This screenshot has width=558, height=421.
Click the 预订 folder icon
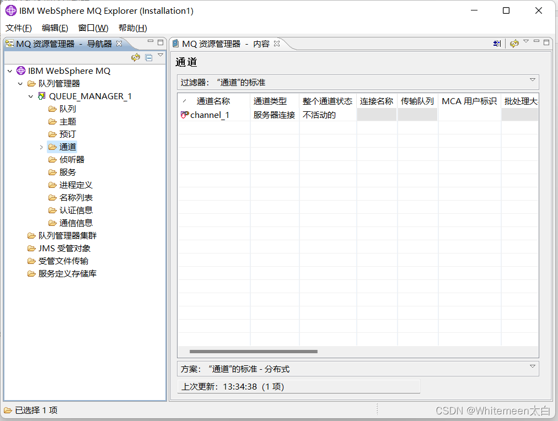[x=53, y=134]
